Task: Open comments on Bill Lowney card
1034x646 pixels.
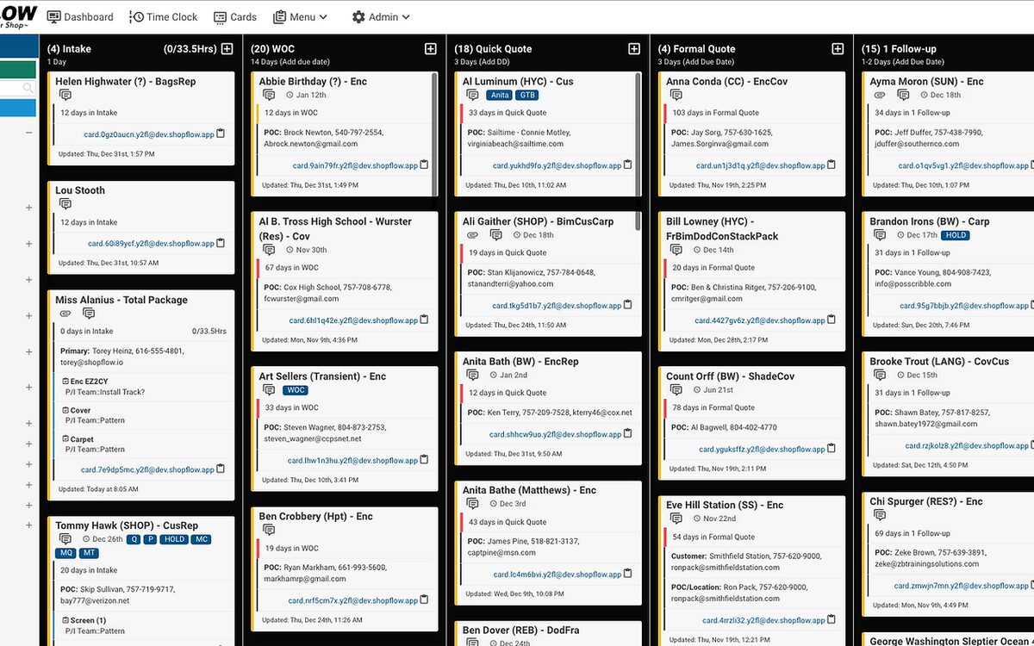Action: click(x=676, y=250)
